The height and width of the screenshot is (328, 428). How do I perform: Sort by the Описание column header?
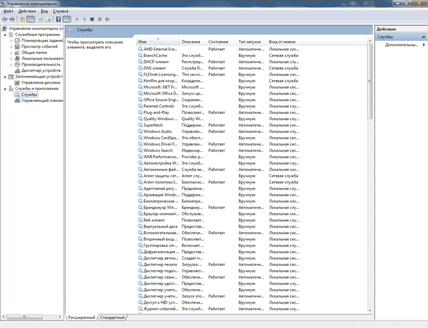[193, 41]
